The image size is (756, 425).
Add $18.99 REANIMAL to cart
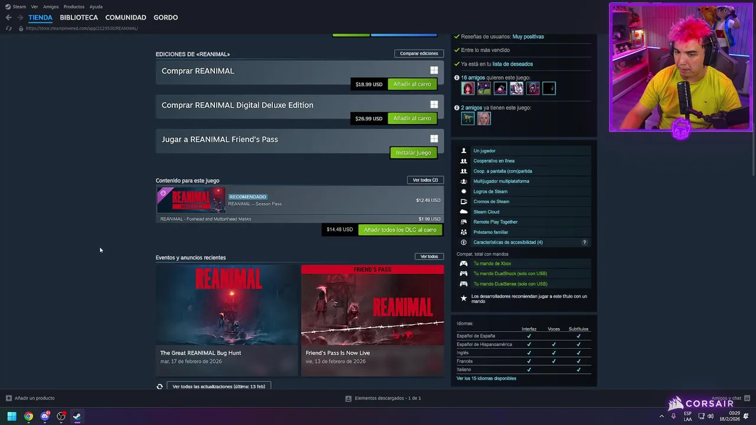coord(412,84)
